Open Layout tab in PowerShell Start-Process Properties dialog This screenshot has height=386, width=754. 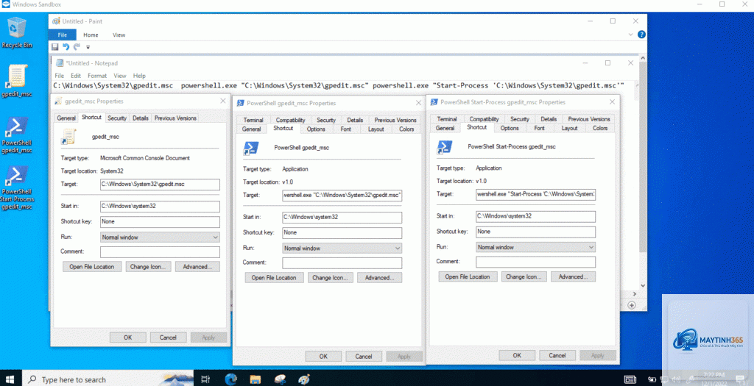point(569,128)
